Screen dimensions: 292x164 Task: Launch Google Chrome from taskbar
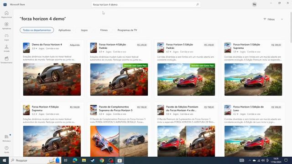102,160
